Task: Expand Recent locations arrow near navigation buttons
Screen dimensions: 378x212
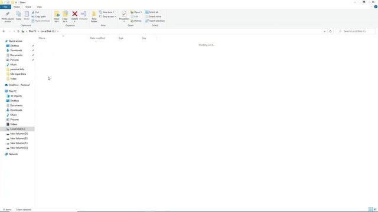Action: 14,31
